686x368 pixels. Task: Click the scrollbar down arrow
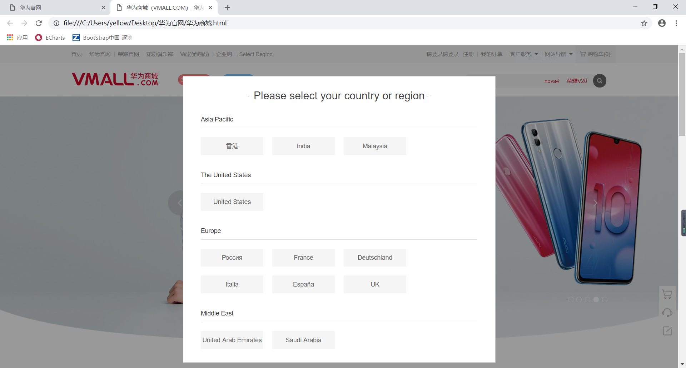coord(682,364)
